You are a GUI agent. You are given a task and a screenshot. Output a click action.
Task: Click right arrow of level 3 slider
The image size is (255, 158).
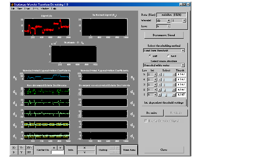174,85
